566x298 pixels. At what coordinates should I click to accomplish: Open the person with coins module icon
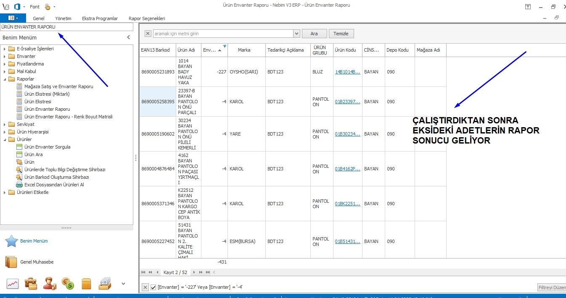[50, 284]
